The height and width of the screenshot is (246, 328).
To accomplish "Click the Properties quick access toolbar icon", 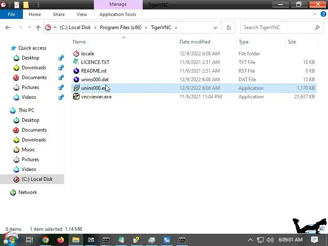I will point(17,5).
